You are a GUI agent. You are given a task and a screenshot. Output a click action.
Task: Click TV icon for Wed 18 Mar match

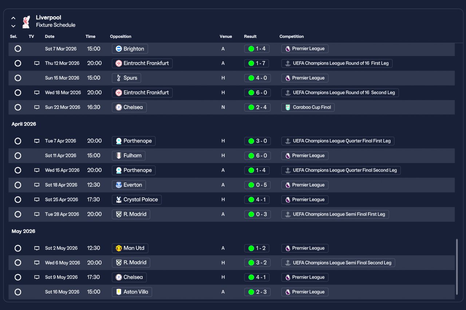click(37, 93)
